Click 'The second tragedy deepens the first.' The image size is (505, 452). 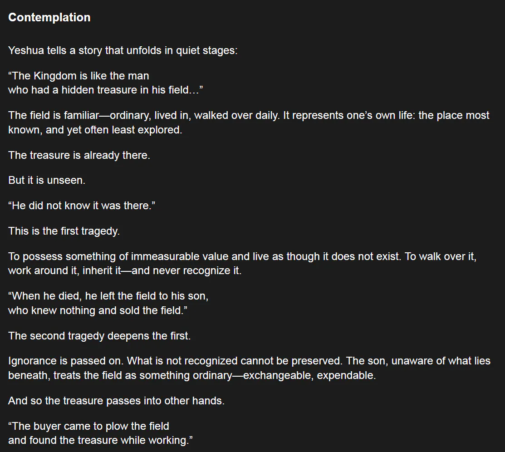[x=99, y=336]
